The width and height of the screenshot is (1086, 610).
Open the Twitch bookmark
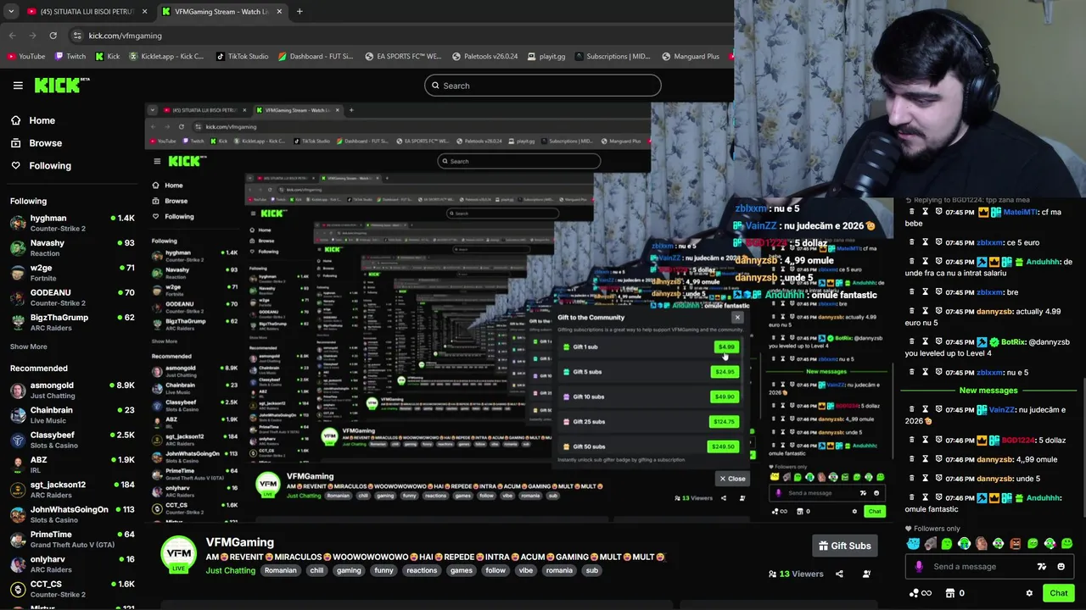[x=70, y=57]
